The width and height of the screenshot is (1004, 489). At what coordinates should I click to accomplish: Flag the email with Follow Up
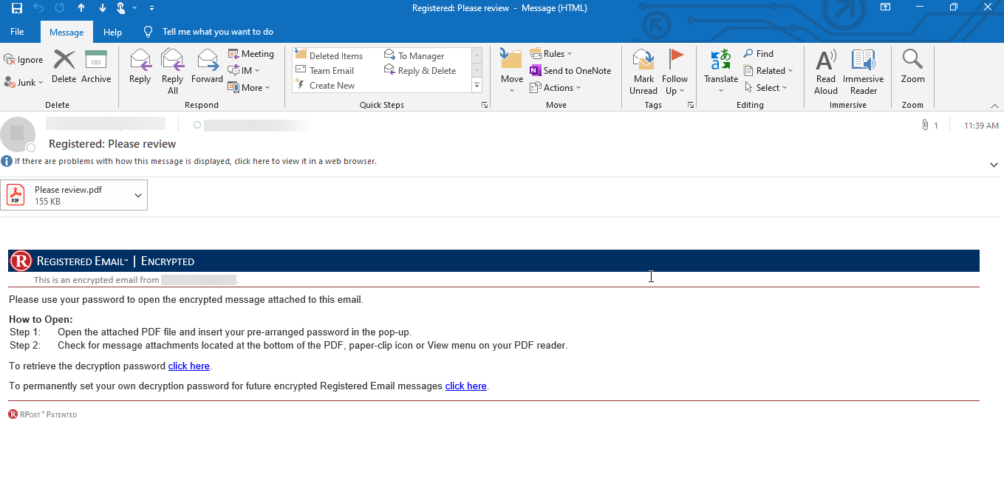(x=675, y=70)
